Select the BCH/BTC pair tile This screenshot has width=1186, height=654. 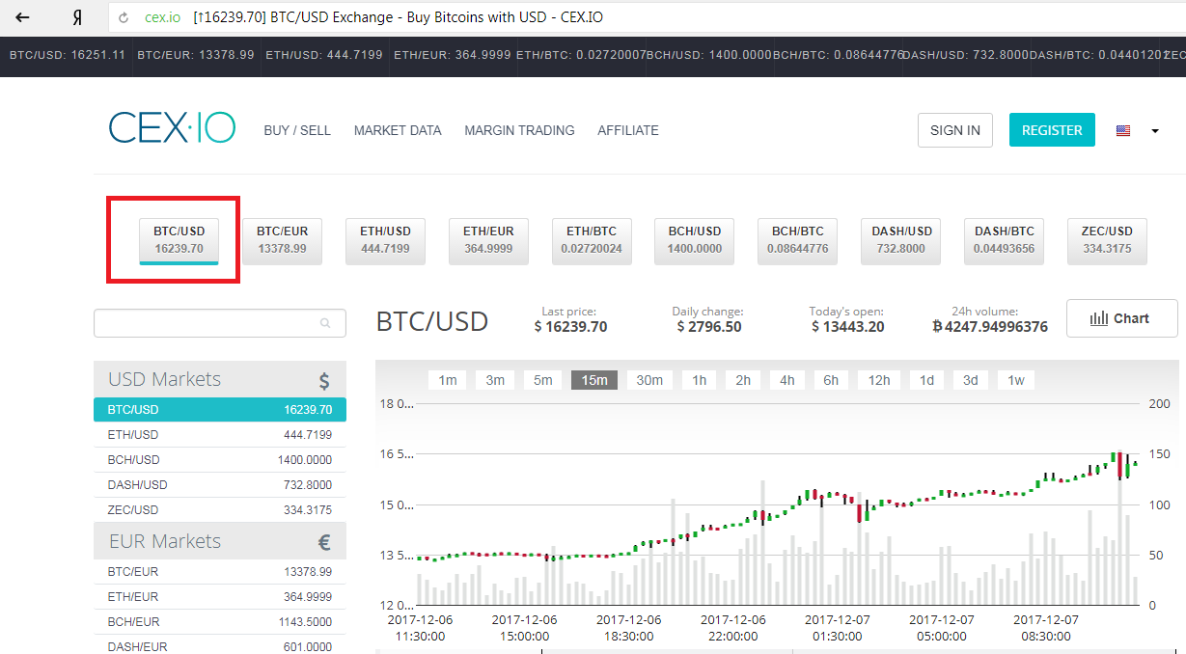click(797, 240)
